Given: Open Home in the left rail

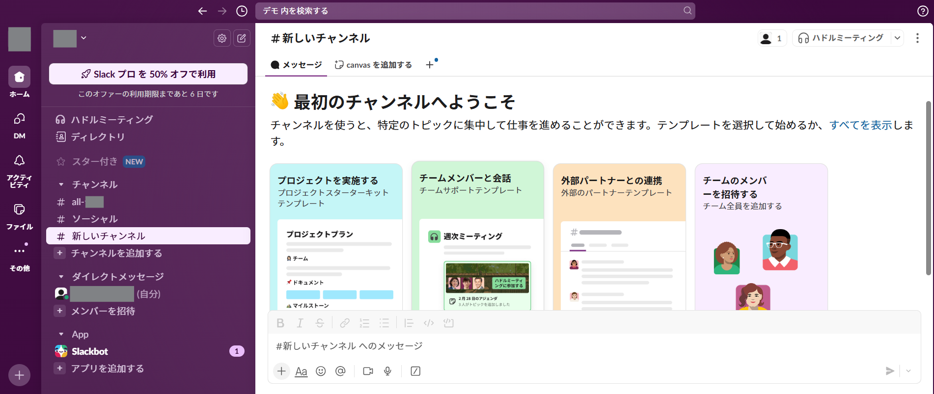Looking at the screenshot, I should pyautogui.click(x=19, y=82).
